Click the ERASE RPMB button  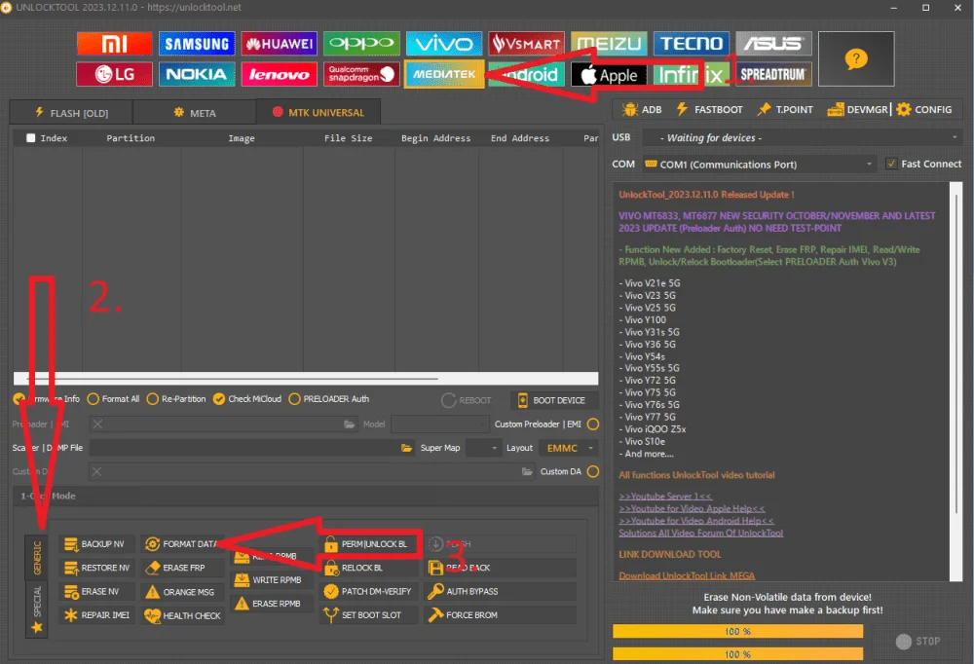271,603
